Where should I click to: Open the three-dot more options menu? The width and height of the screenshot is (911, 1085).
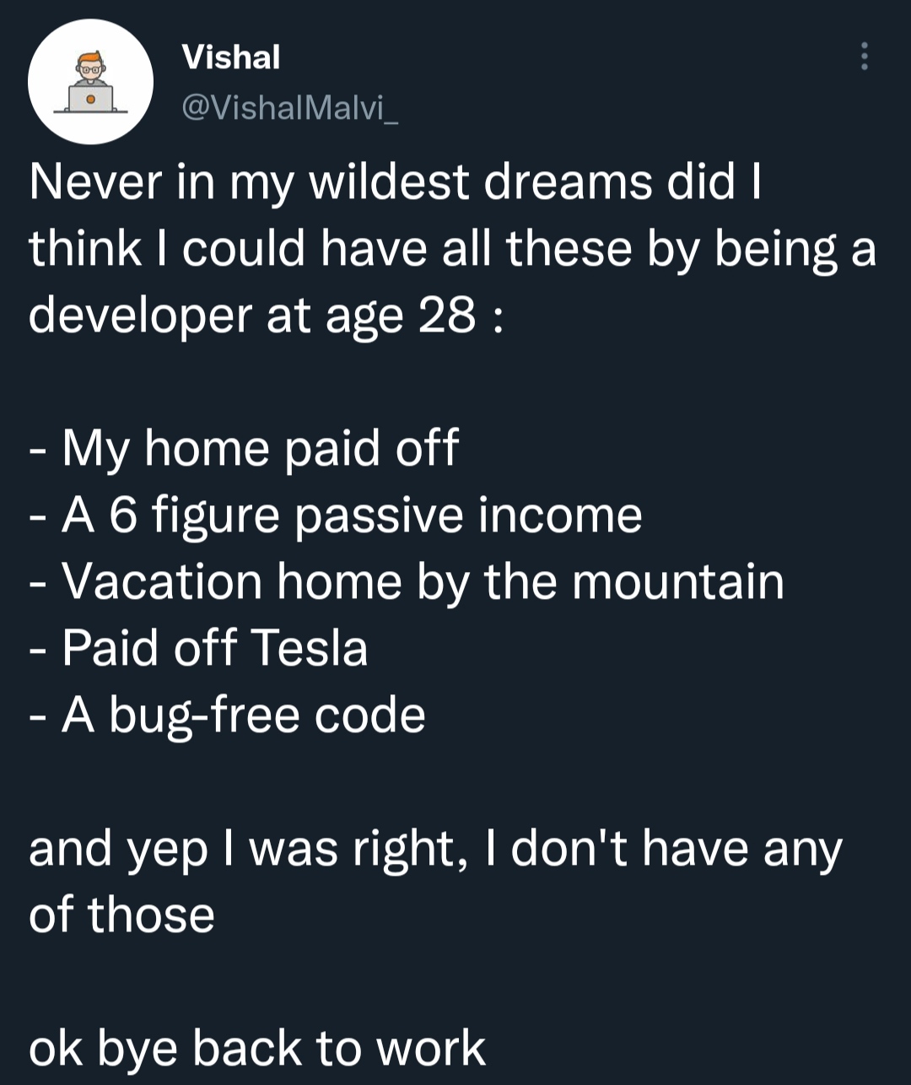click(864, 56)
